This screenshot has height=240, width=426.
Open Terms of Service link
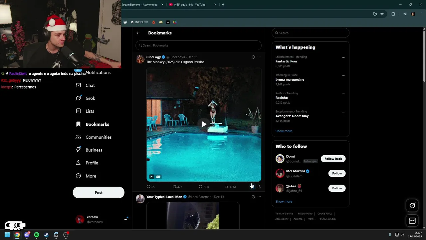pos(284,214)
